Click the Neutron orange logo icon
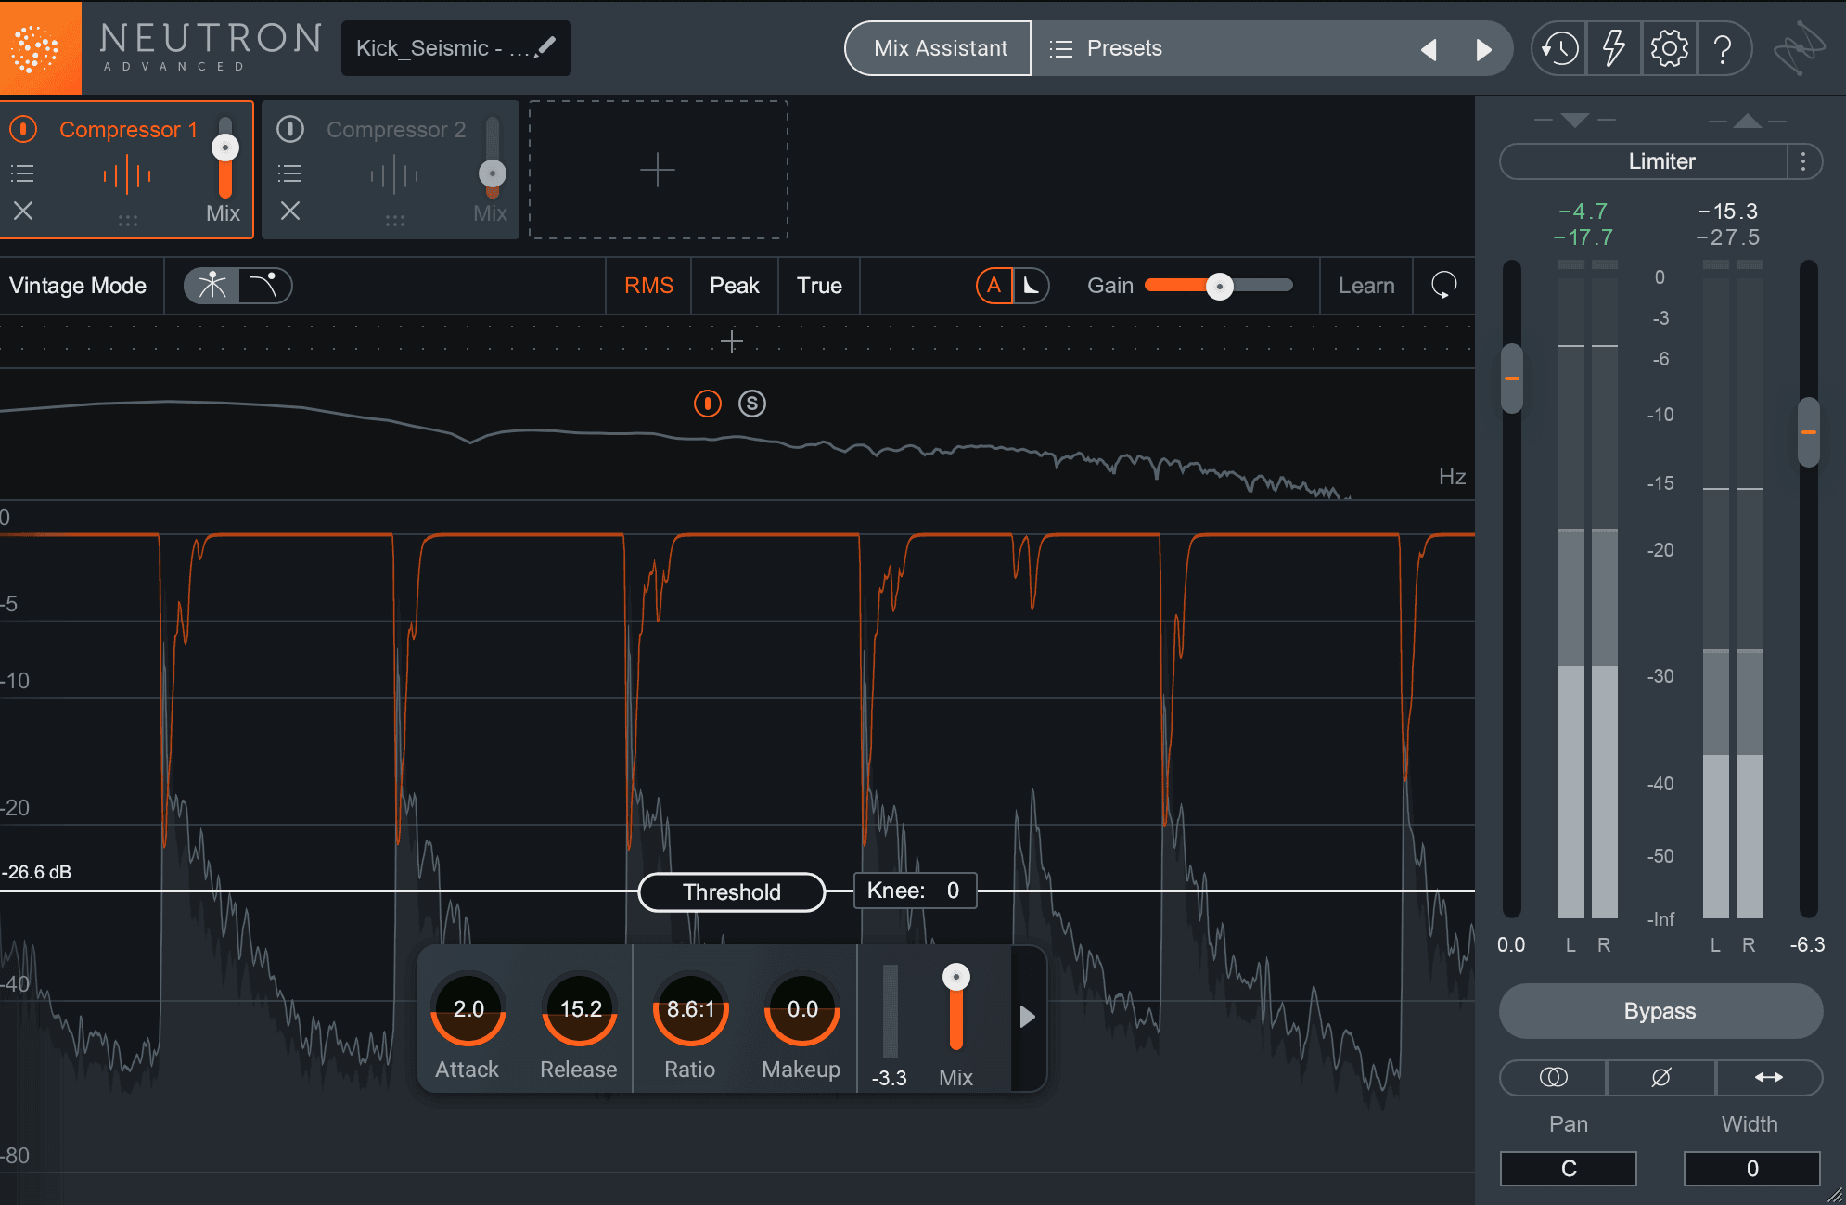Image resolution: width=1846 pixels, height=1205 pixels. tap(40, 47)
